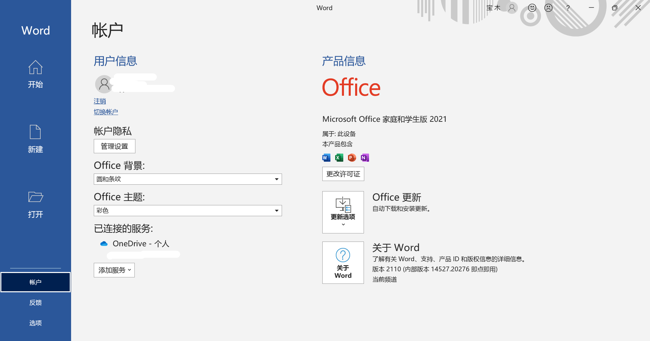
Task: Click the title bar account avatar icon
Action: (512, 8)
